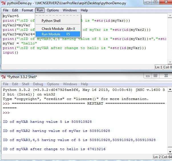Maximize the Python 3.3.2 Shell window
This screenshot has height=161, width=172.
(x=155, y=76)
